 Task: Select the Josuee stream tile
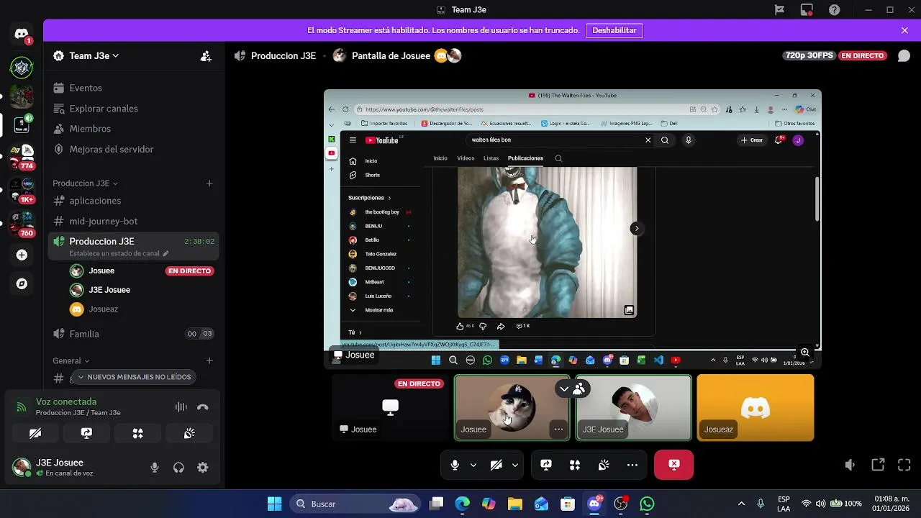click(390, 407)
